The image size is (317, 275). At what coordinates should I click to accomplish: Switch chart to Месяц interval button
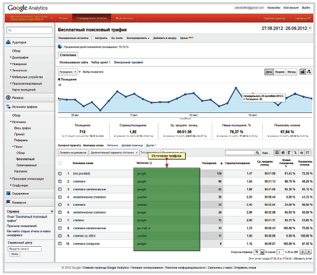[x=291, y=72]
